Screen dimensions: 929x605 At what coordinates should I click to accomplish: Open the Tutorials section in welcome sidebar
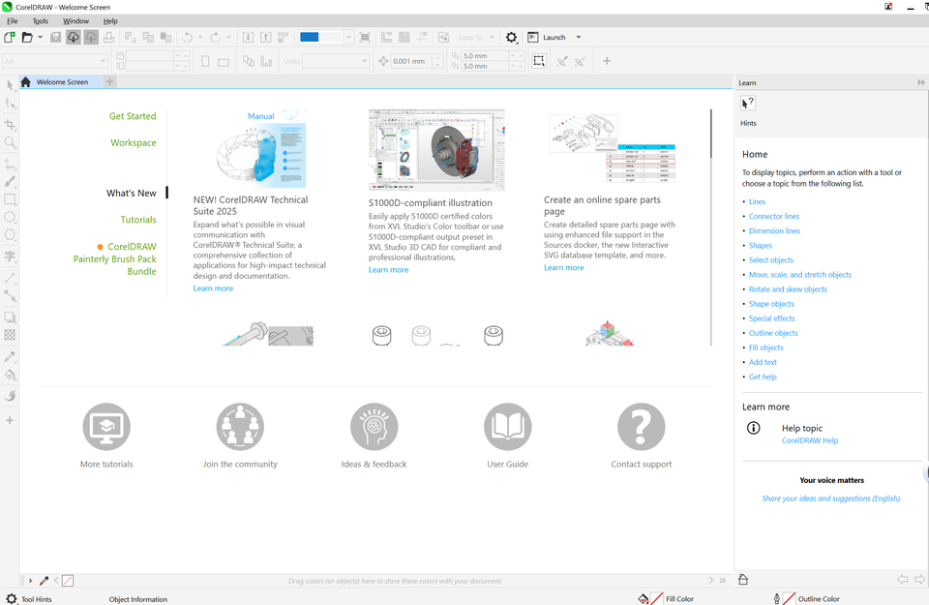[x=138, y=220]
